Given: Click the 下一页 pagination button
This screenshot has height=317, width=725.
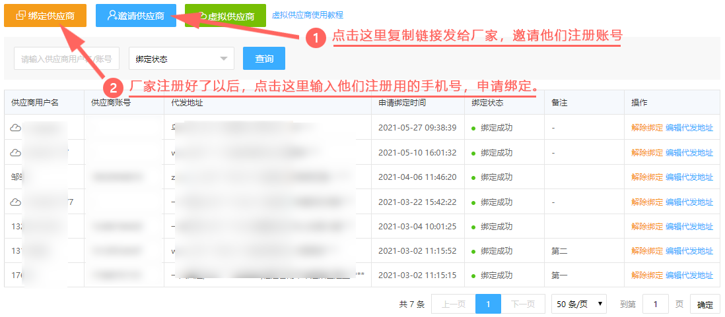Looking at the screenshot, I should (x=522, y=304).
